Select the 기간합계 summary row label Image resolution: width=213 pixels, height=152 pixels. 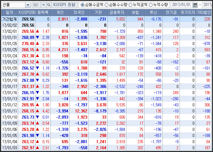tap(10, 19)
